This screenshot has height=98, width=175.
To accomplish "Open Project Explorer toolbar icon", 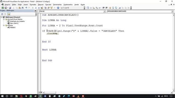I will point(45,8).
